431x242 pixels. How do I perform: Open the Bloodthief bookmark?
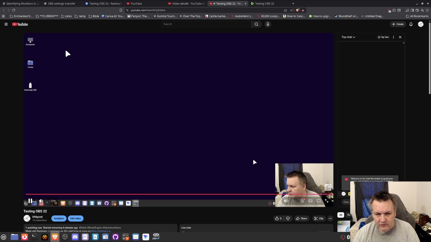click(346, 16)
